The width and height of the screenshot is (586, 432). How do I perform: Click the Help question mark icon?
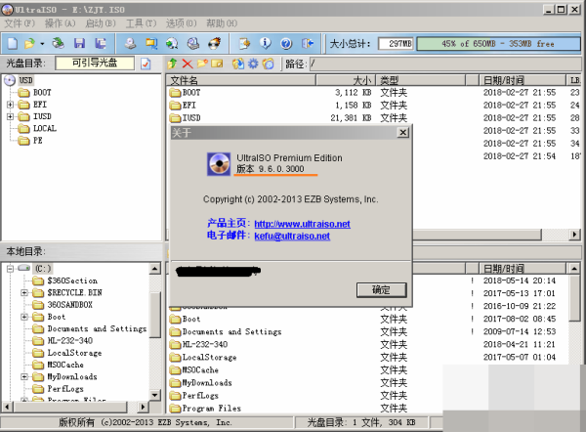286,43
